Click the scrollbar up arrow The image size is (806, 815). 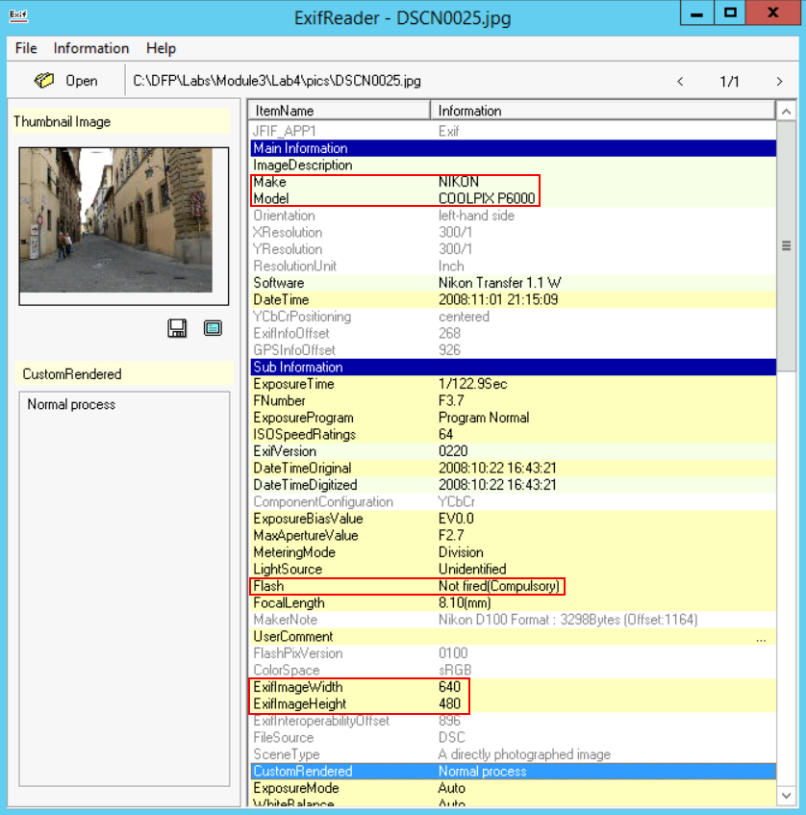786,111
